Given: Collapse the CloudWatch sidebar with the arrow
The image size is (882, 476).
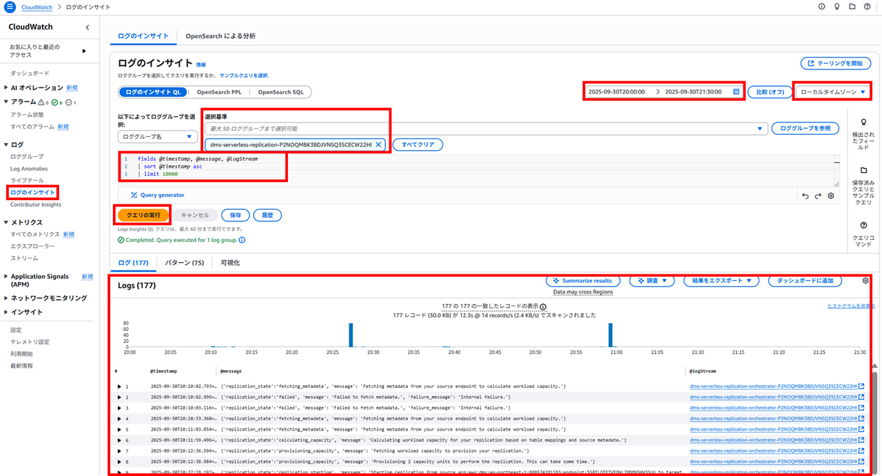Looking at the screenshot, I should (88, 28).
